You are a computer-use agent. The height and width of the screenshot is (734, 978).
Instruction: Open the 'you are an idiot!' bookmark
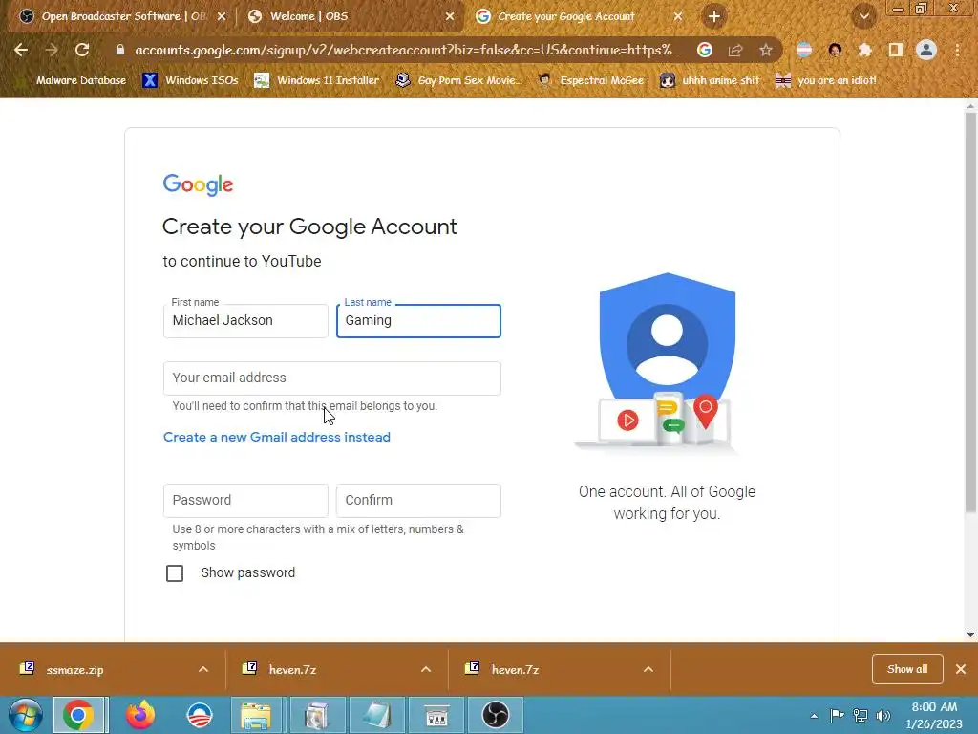[825, 80]
